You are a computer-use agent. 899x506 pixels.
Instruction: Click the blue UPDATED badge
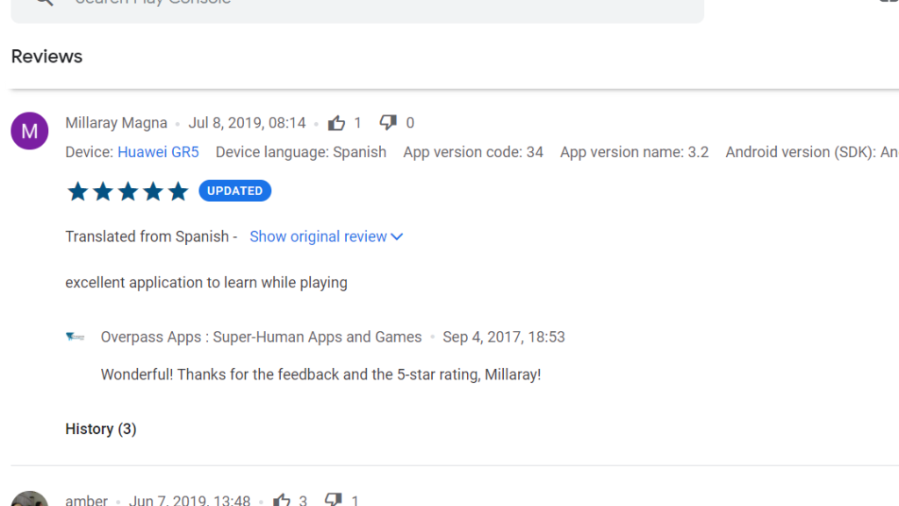234,191
